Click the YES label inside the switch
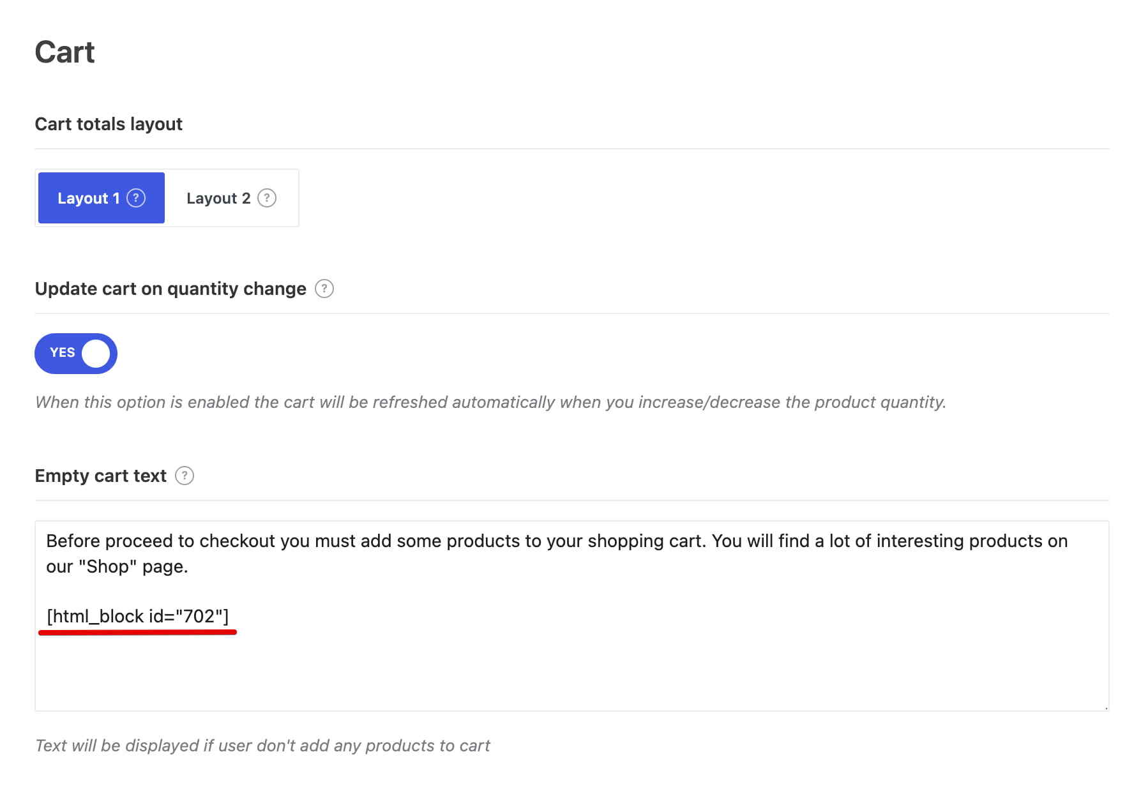1134x789 pixels. click(63, 352)
